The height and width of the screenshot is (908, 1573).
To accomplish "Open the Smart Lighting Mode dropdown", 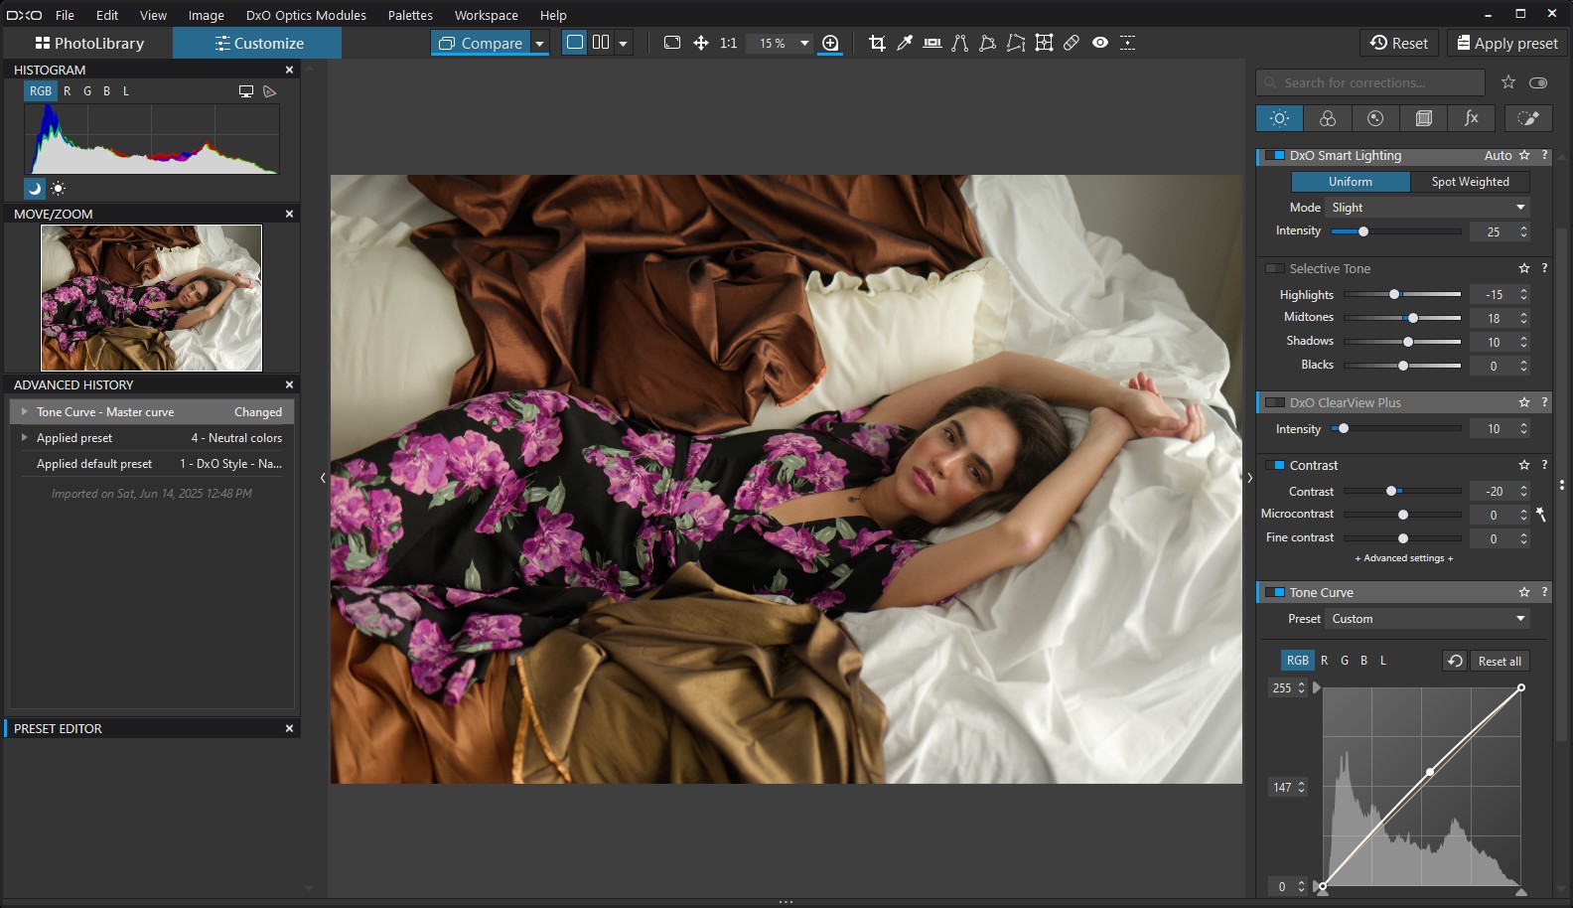I will (x=1427, y=208).
